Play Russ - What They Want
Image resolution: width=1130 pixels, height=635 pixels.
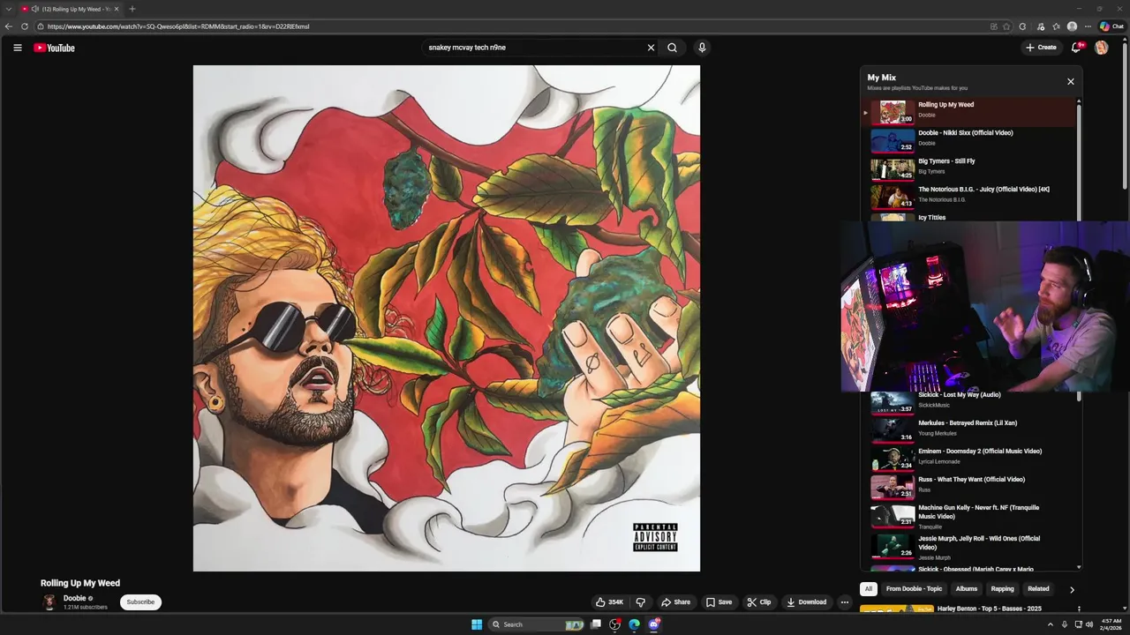click(x=968, y=486)
